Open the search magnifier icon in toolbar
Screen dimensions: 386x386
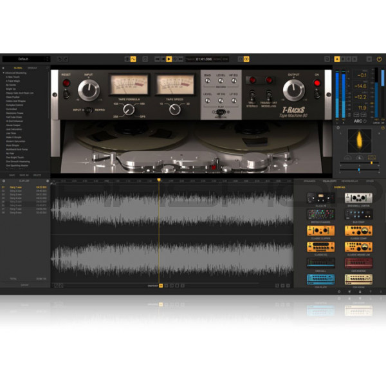(x=327, y=59)
